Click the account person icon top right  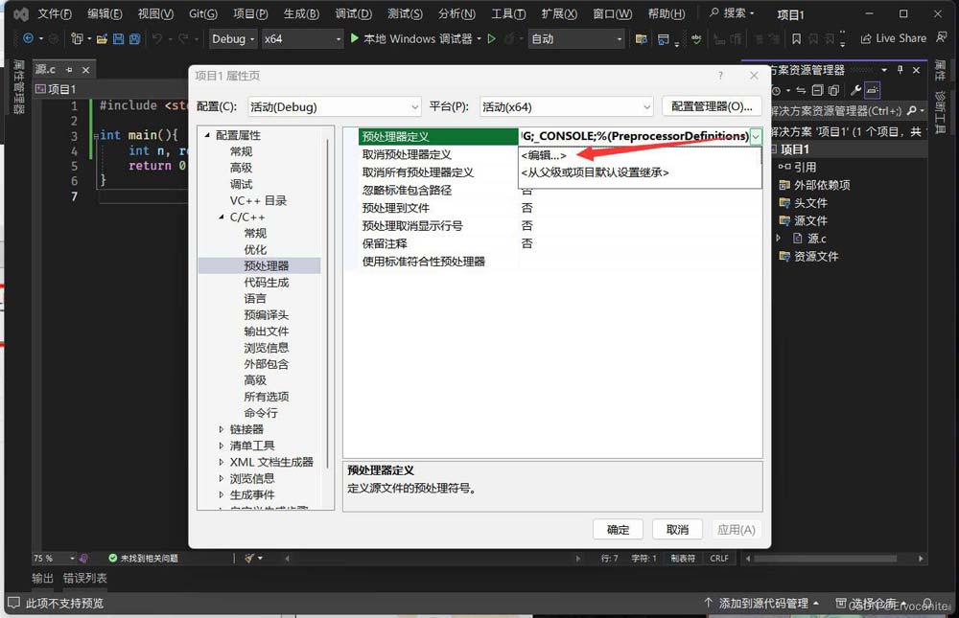point(941,38)
